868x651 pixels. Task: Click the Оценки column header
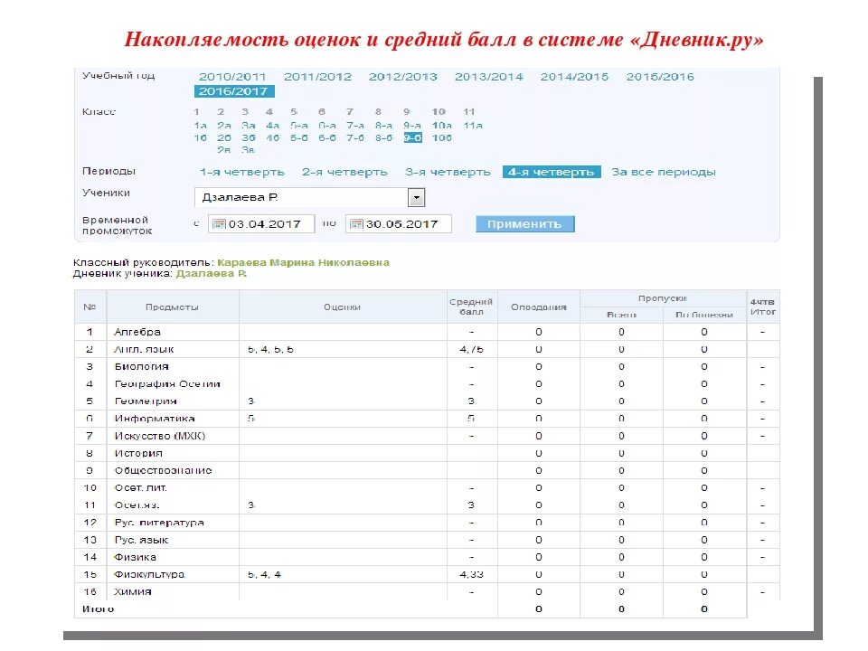click(x=342, y=307)
